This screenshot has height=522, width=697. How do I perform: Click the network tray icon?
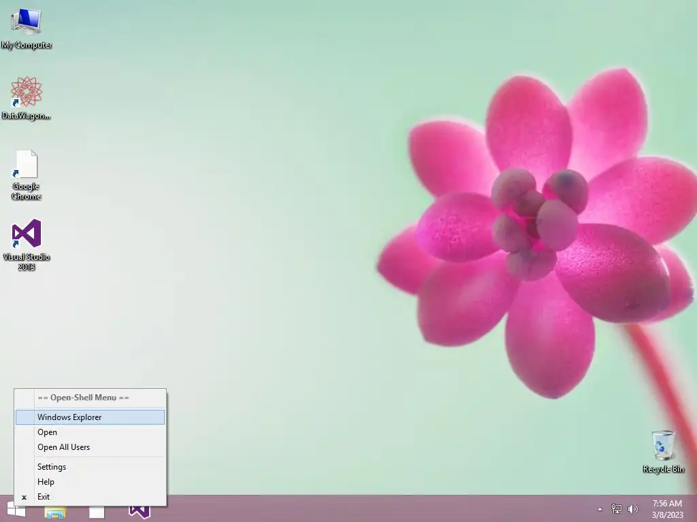(x=617, y=508)
